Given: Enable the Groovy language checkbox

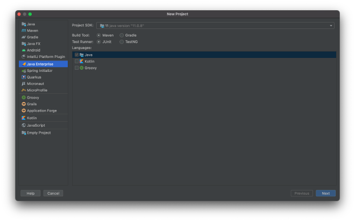Looking at the screenshot, I should [x=76, y=68].
